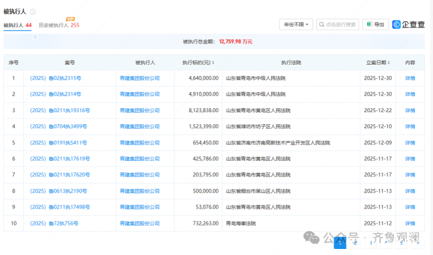Open case (2025) 鲁0211执17620号
Image resolution: width=433 pixels, height=255 pixels.
[60, 175]
